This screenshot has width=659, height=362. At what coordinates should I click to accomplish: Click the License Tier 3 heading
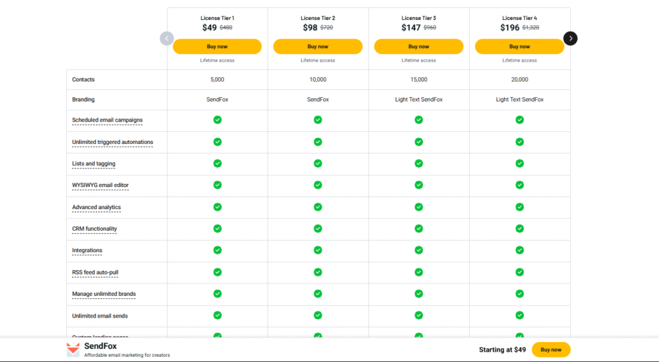click(x=418, y=18)
